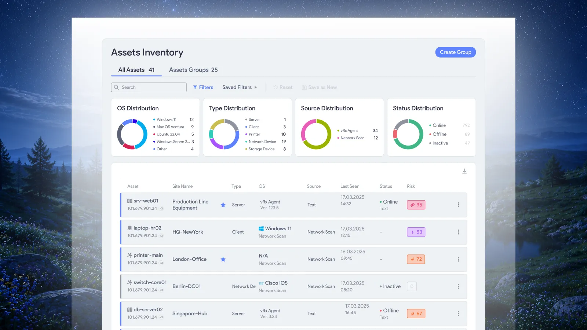The height and width of the screenshot is (330, 587).
Task: Toggle the favorite star for Production Line Equipment
Action: click(x=223, y=205)
